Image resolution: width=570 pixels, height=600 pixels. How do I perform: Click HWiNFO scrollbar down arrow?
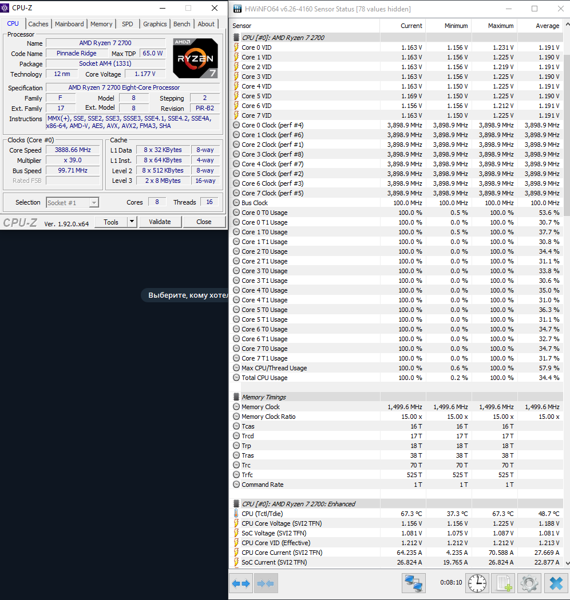(567, 563)
